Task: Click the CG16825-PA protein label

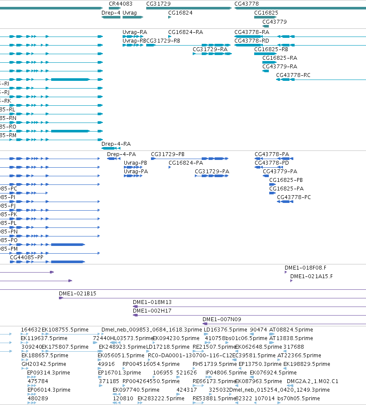Action: coord(286,189)
